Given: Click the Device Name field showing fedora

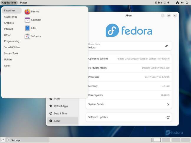Looking at the screenshot, I should coord(129,46).
